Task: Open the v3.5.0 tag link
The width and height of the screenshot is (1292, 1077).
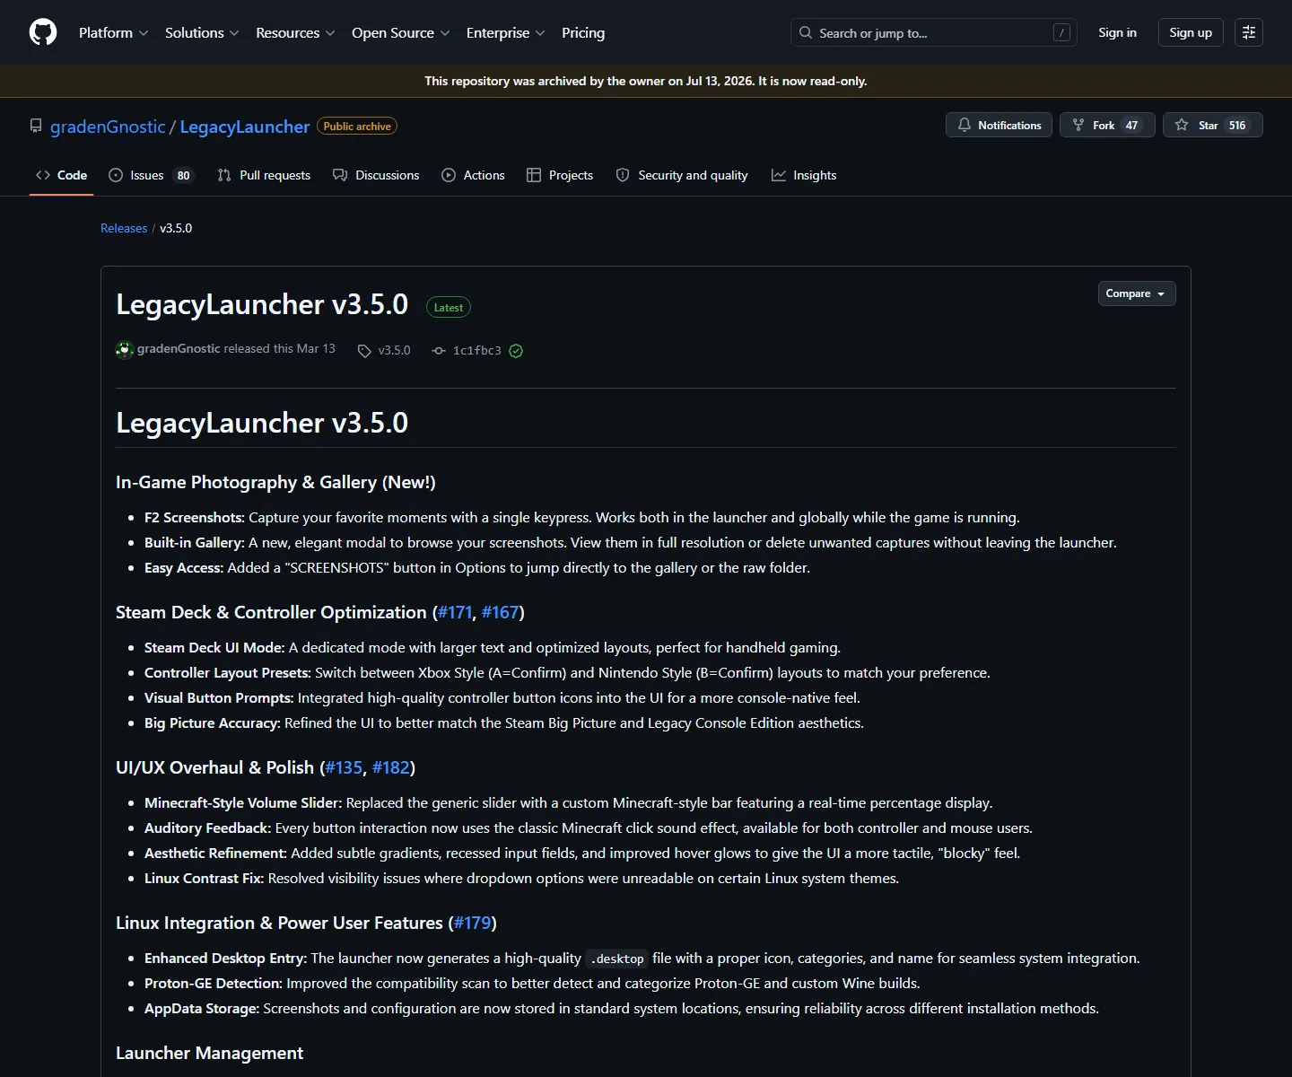Action: pyautogui.click(x=394, y=350)
